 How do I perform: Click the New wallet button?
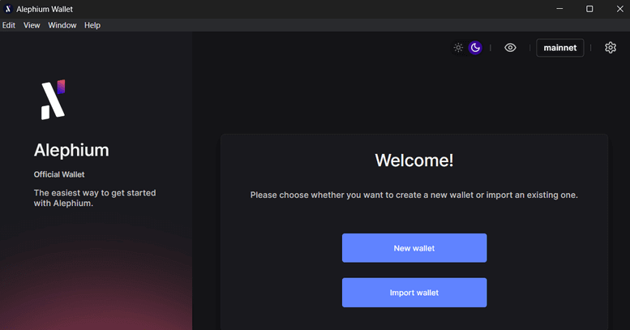click(414, 248)
